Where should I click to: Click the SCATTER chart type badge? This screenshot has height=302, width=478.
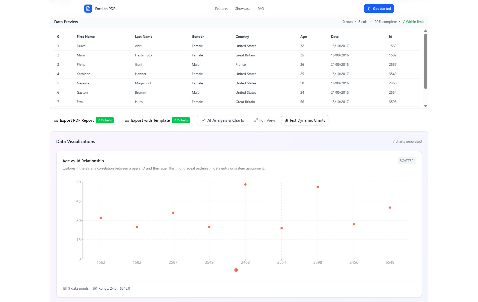coord(406,161)
